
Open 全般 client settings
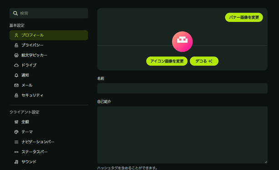tap(49, 122)
